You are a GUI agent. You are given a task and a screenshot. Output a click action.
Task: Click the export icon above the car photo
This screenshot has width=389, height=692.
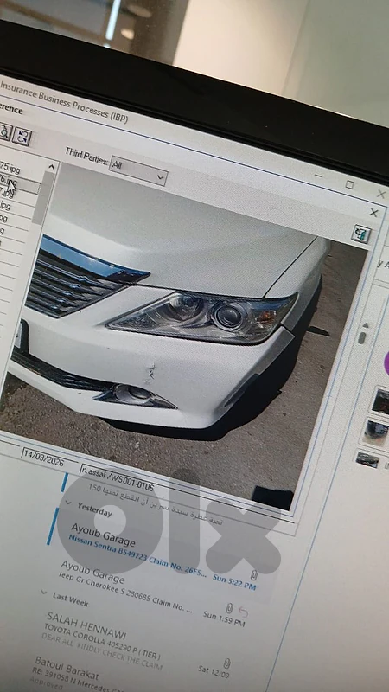[360, 234]
